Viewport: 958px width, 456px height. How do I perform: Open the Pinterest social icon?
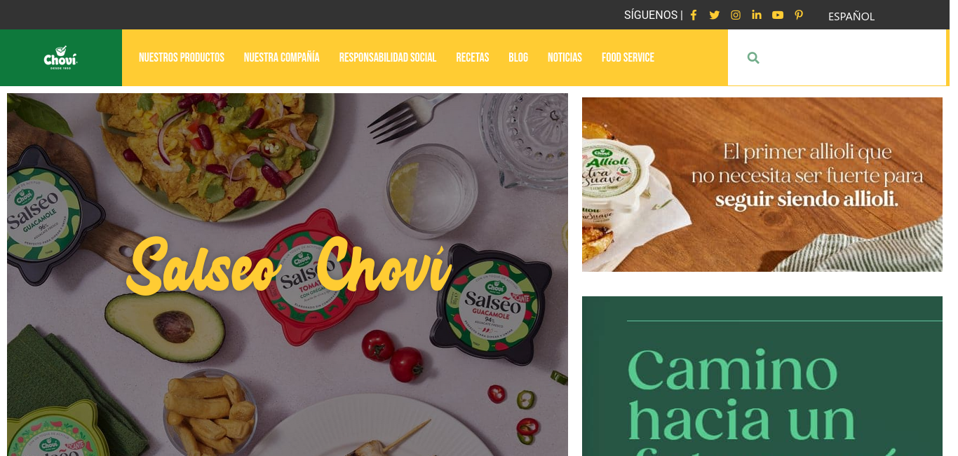tap(799, 15)
